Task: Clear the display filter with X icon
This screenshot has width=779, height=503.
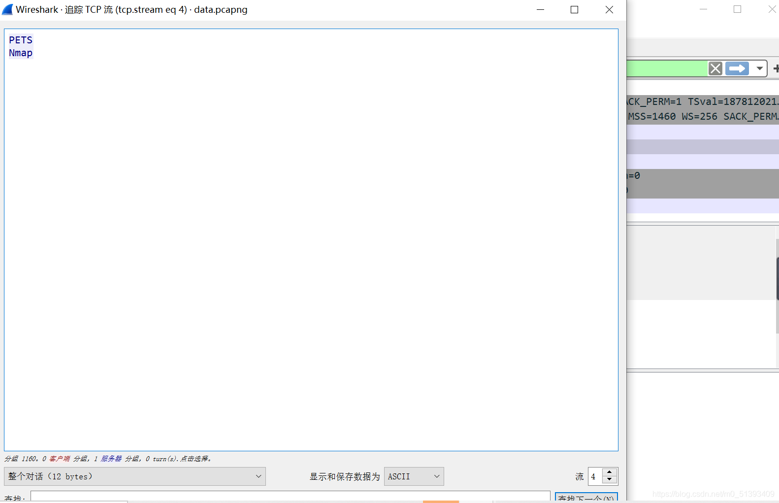Action: (715, 68)
